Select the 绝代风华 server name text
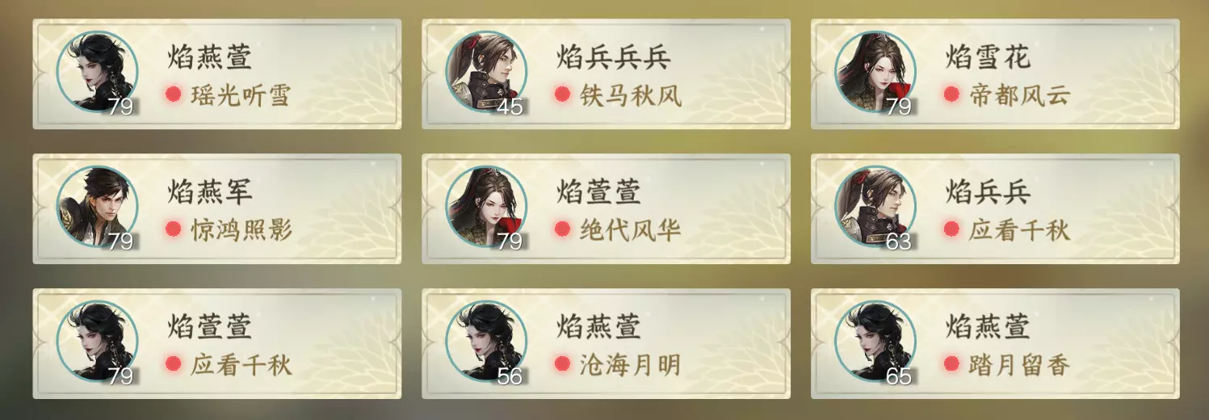 pyautogui.click(x=630, y=230)
